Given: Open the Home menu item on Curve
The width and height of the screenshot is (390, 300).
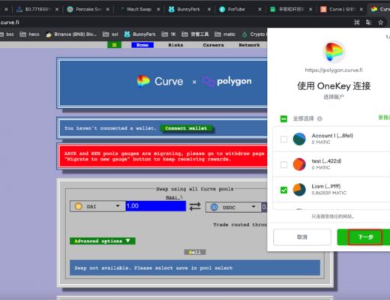Looking at the screenshot, I should (x=142, y=45).
